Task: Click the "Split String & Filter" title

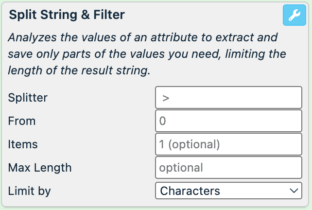Action: coord(67,15)
